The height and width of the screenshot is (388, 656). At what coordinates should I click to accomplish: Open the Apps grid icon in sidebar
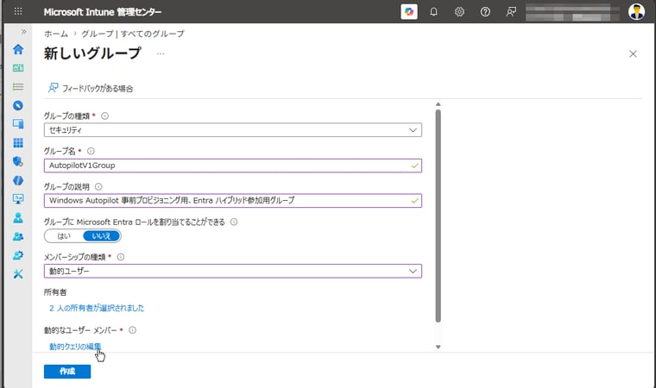[x=18, y=143]
